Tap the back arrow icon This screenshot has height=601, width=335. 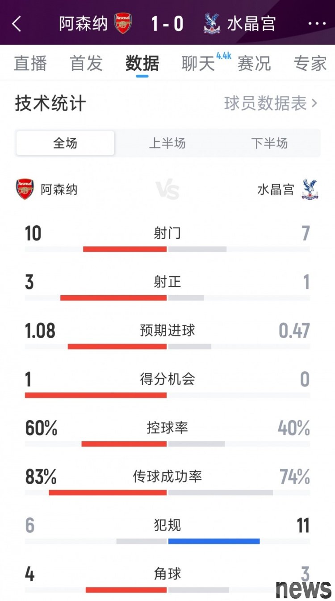[17, 24]
